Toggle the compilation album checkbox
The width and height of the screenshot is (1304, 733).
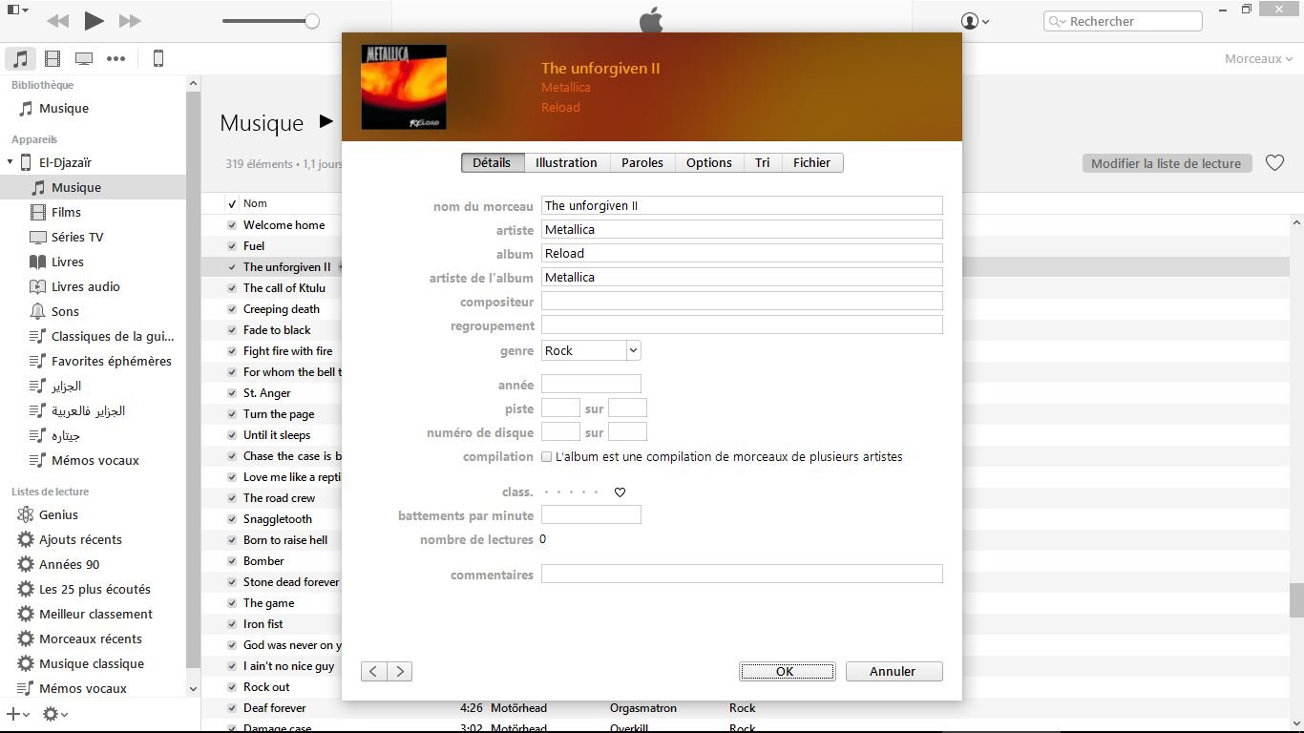point(547,457)
